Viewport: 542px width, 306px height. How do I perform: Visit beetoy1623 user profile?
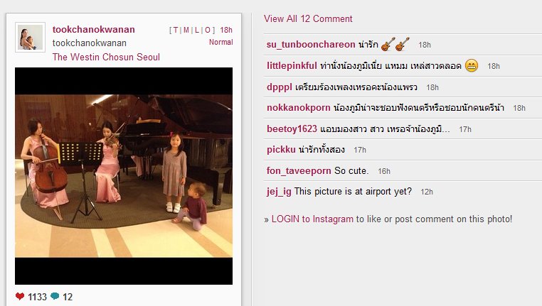[292, 129]
